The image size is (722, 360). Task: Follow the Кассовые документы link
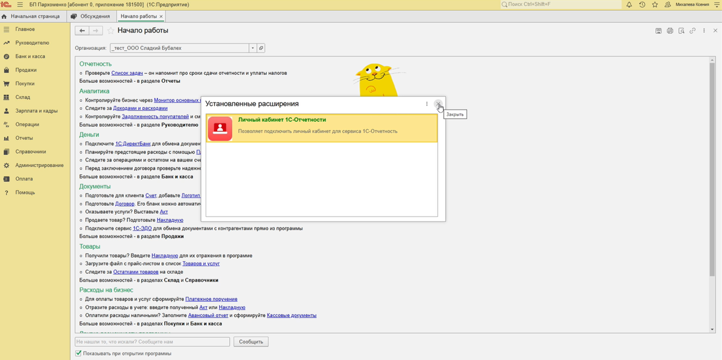[292, 315]
